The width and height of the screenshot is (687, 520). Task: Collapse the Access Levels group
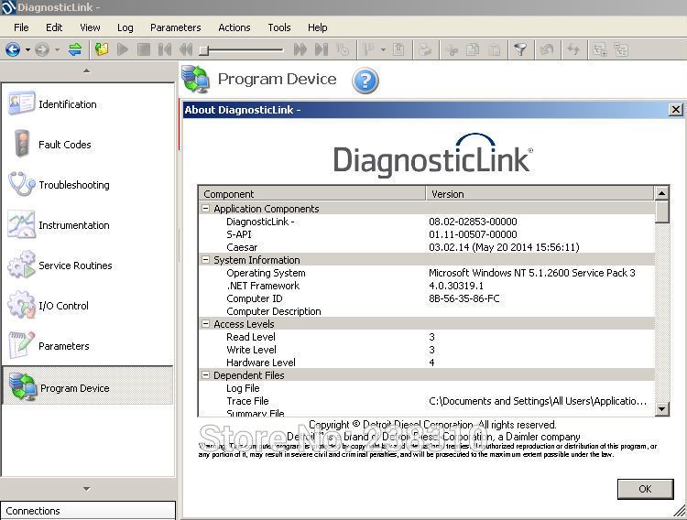pyautogui.click(x=206, y=324)
